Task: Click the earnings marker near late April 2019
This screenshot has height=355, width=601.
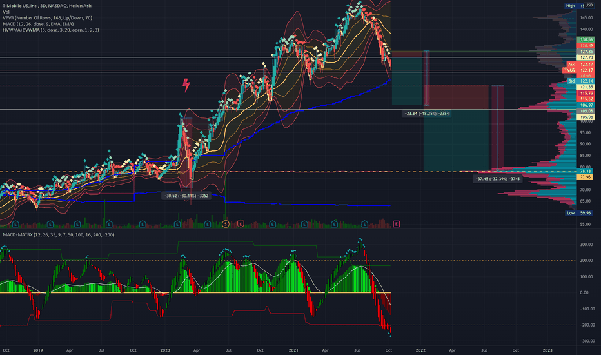Action: pos(77,224)
